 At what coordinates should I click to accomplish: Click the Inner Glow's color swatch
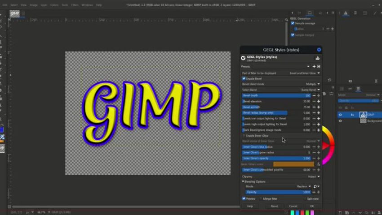point(294,164)
